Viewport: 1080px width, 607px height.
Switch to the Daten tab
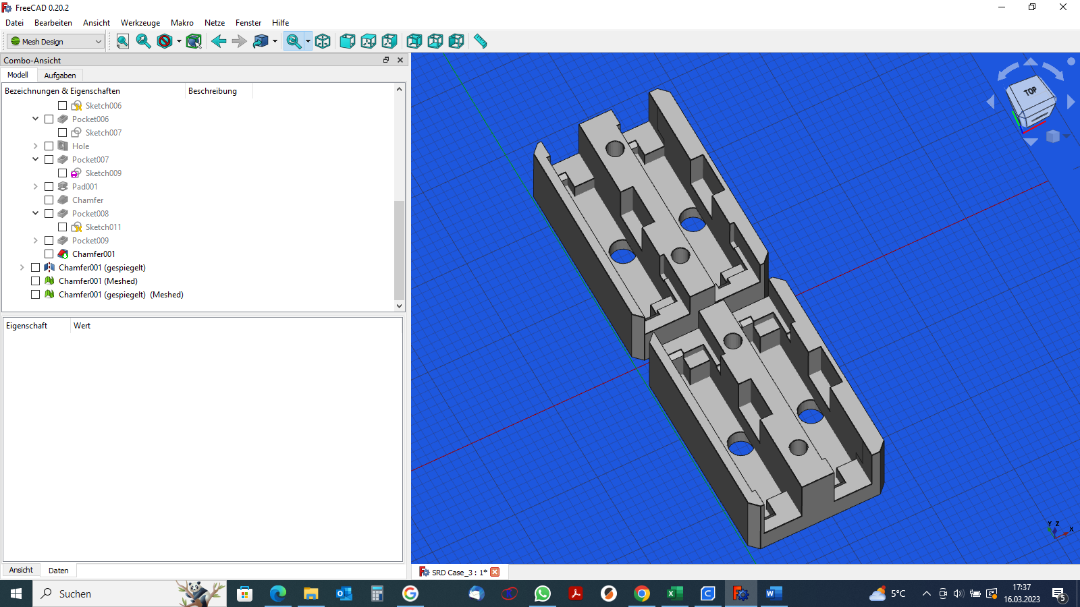[x=59, y=571]
